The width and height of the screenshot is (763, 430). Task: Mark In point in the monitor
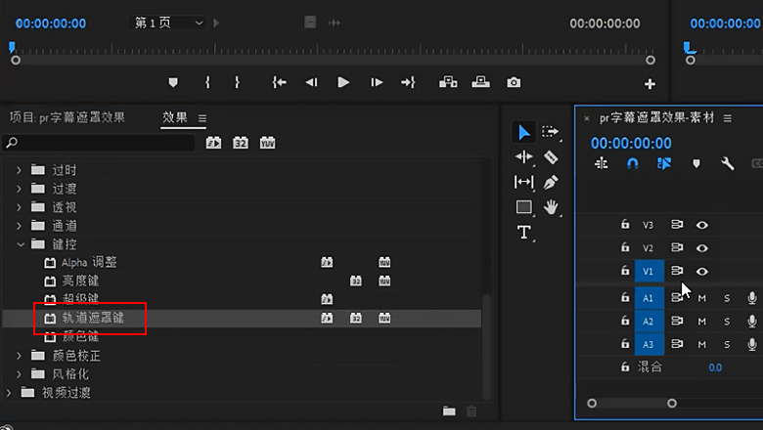[207, 83]
